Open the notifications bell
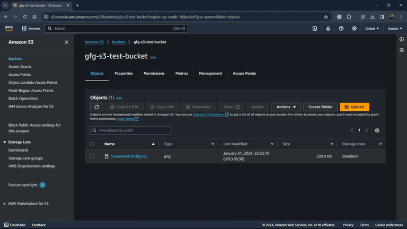Image resolution: width=407 pixels, height=229 pixels. (328, 29)
